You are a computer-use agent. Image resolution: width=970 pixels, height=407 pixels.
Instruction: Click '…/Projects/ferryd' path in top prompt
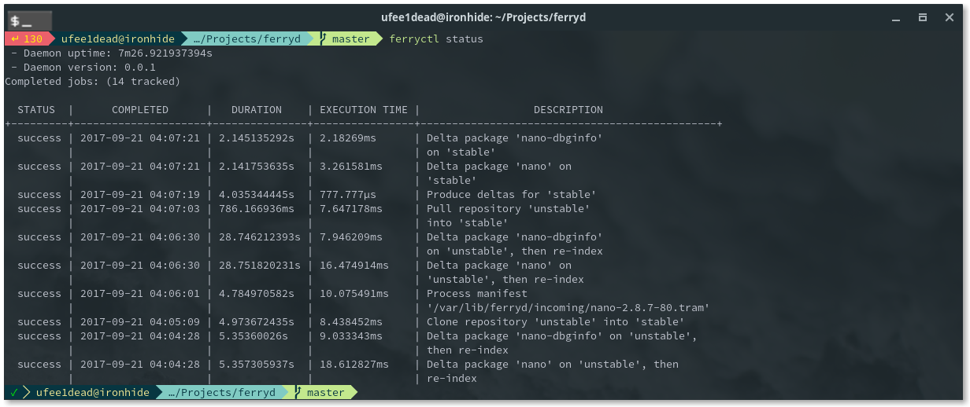coord(247,38)
